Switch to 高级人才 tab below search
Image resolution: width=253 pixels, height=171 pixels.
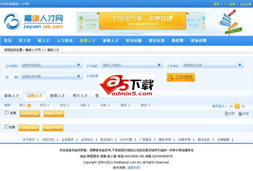[x=35, y=96]
